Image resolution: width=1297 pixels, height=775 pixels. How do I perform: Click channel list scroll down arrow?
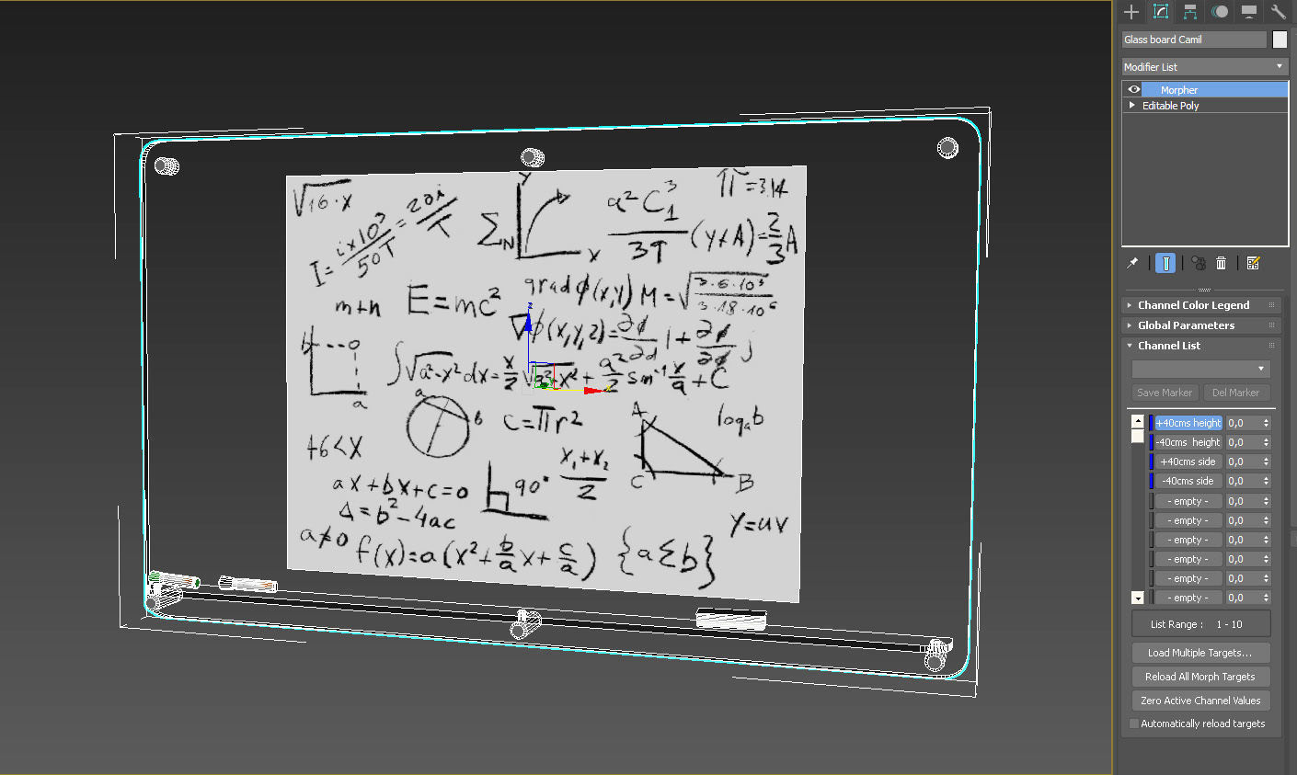pyautogui.click(x=1138, y=598)
